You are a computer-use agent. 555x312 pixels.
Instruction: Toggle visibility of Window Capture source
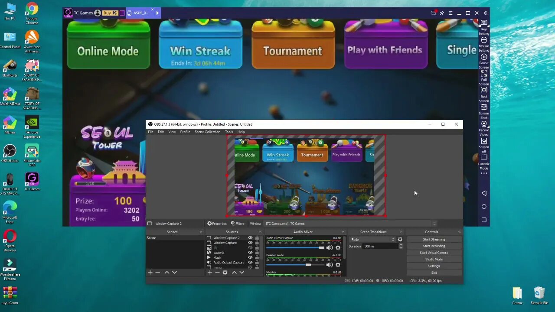(250, 243)
